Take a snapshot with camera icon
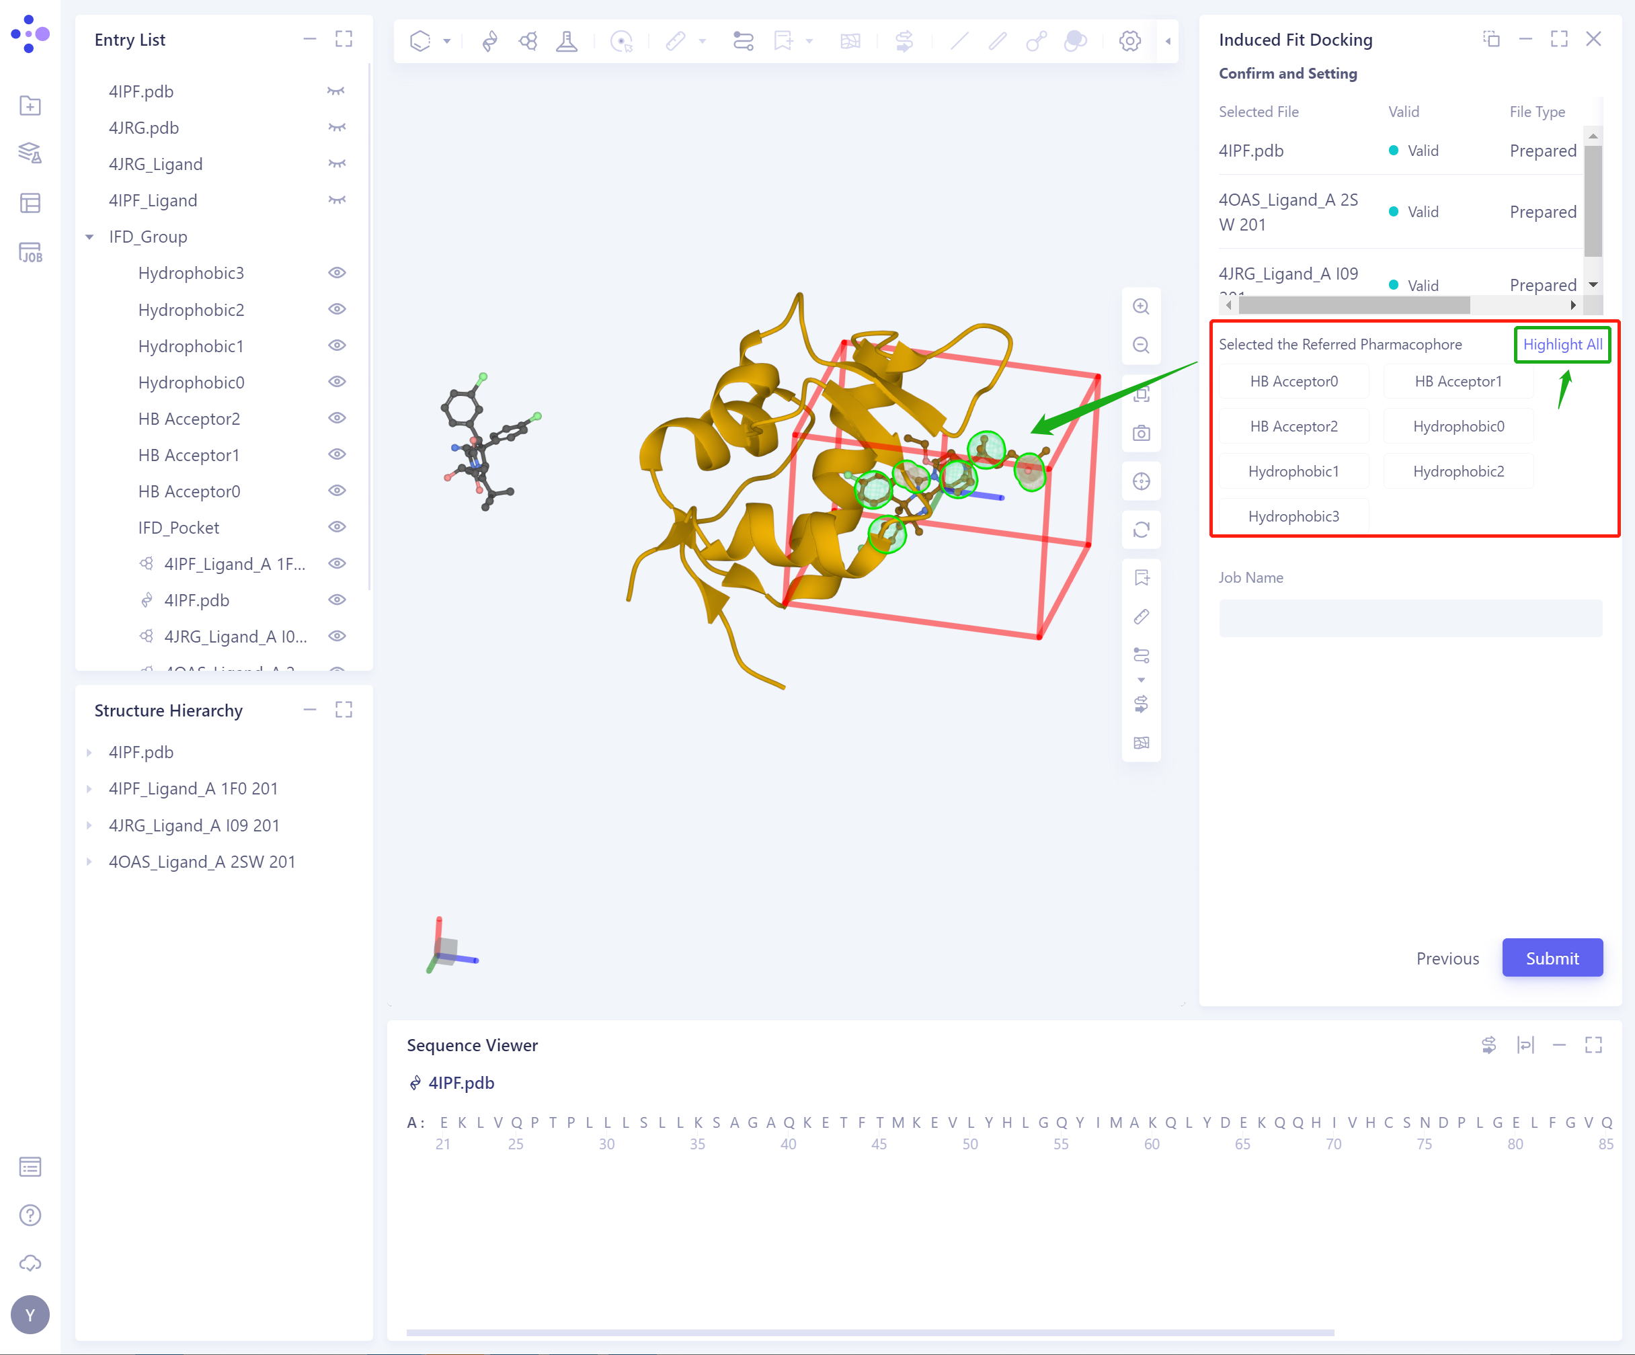Viewport: 1635px width, 1355px height. coord(1141,433)
